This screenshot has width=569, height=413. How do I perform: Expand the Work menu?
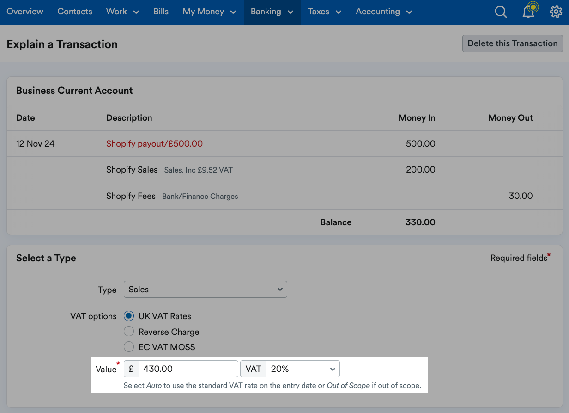click(122, 12)
